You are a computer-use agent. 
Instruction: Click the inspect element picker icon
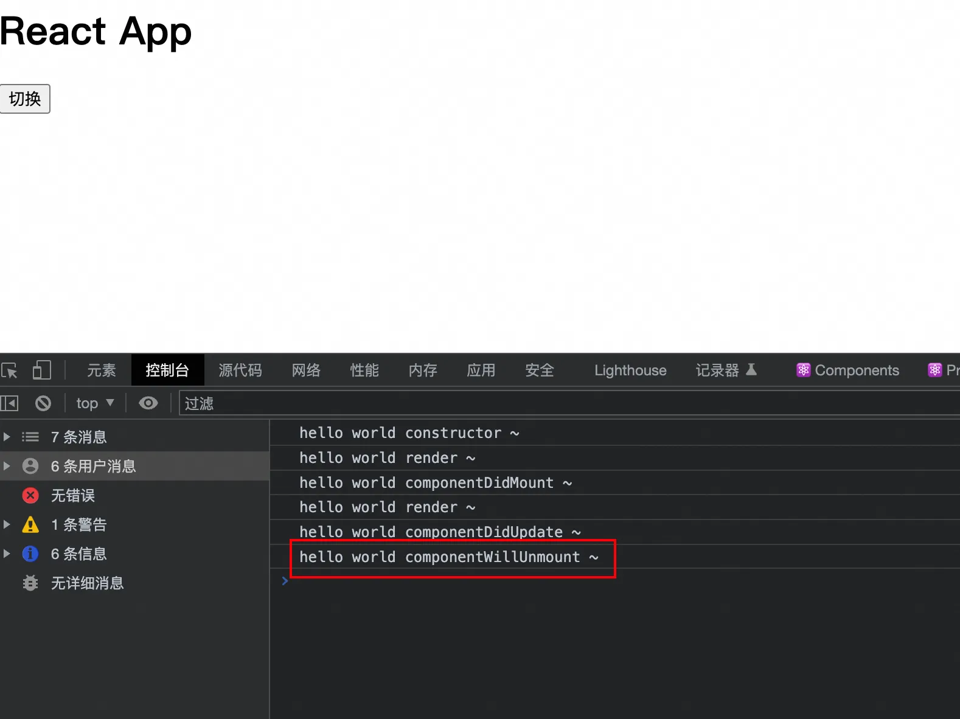(x=10, y=370)
